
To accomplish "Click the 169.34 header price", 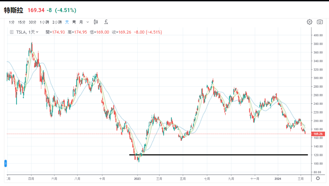I will click(x=36, y=10).
